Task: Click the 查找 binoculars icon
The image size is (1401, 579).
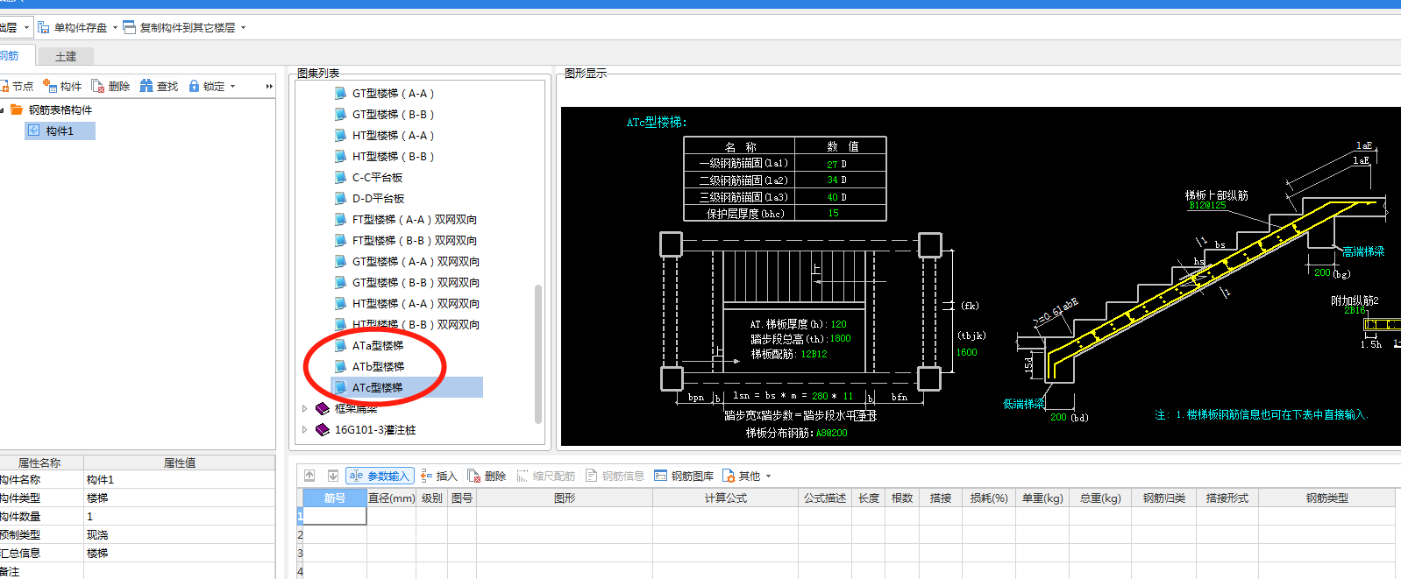Action: tap(146, 86)
